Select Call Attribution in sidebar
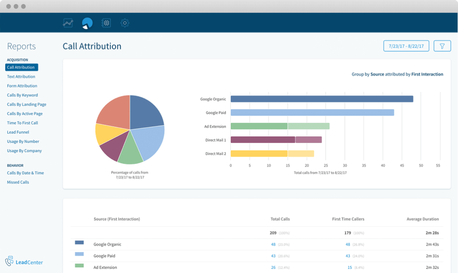The height and width of the screenshot is (273, 458). (x=21, y=67)
